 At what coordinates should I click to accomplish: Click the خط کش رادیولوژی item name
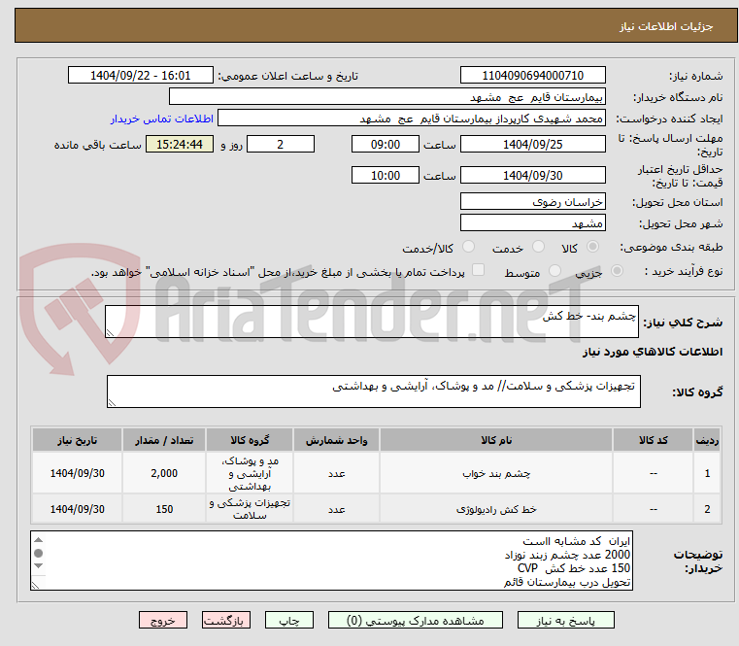pos(496,509)
